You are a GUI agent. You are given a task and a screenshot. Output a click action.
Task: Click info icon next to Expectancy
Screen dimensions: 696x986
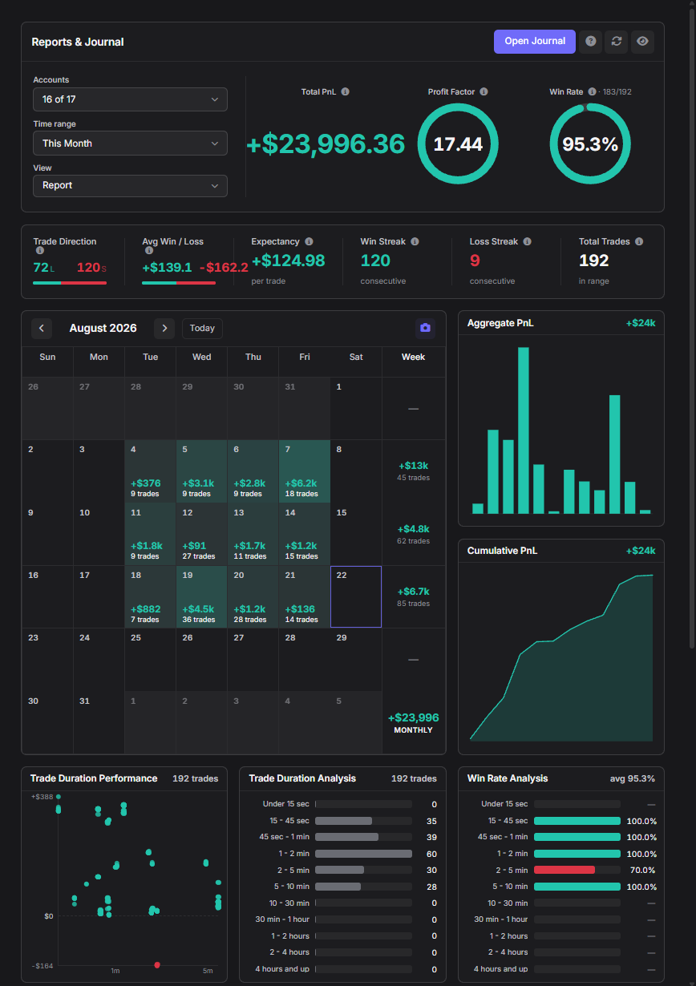310,241
